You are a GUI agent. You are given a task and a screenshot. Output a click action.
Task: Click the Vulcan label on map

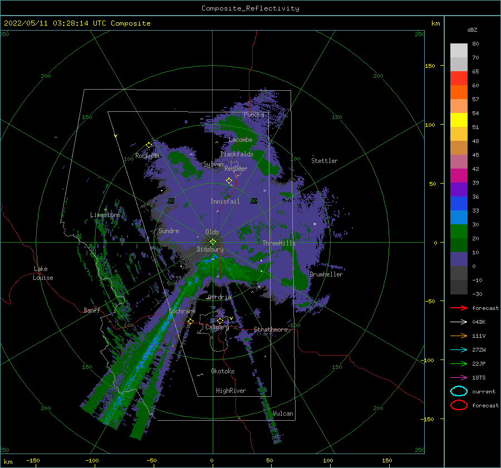coord(283,413)
